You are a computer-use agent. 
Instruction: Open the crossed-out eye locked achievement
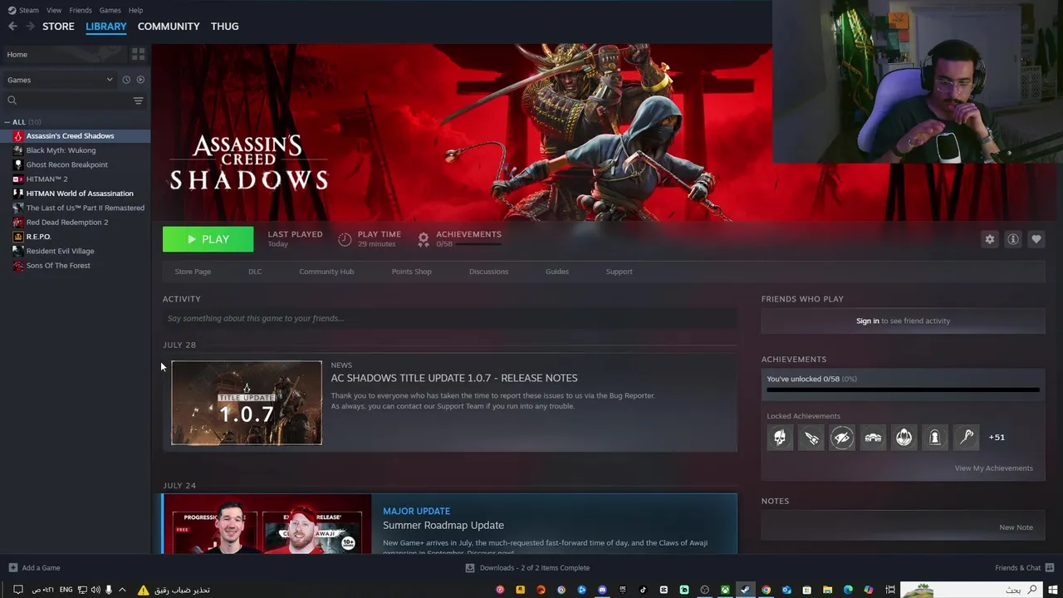point(842,437)
